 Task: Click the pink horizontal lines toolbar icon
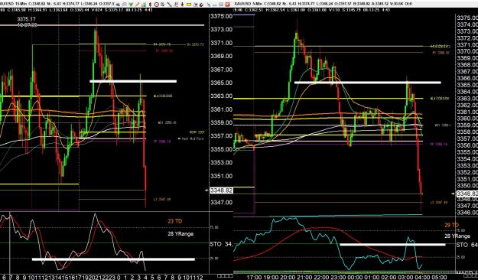125,5
